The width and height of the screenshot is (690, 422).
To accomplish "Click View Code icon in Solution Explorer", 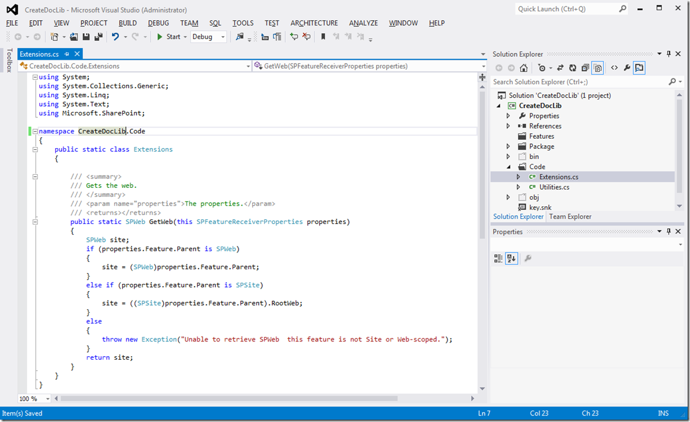I will coord(614,68).
